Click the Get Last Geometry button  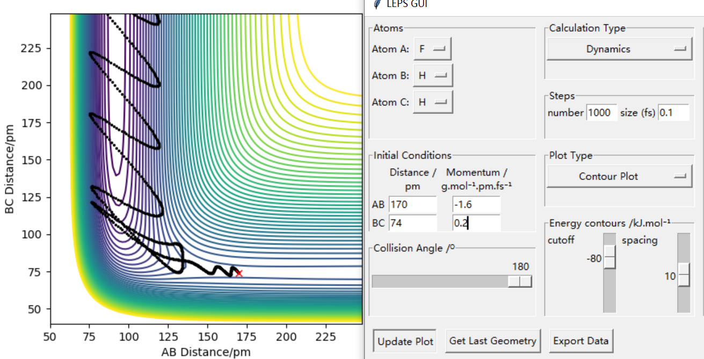[x=492, y=341]
